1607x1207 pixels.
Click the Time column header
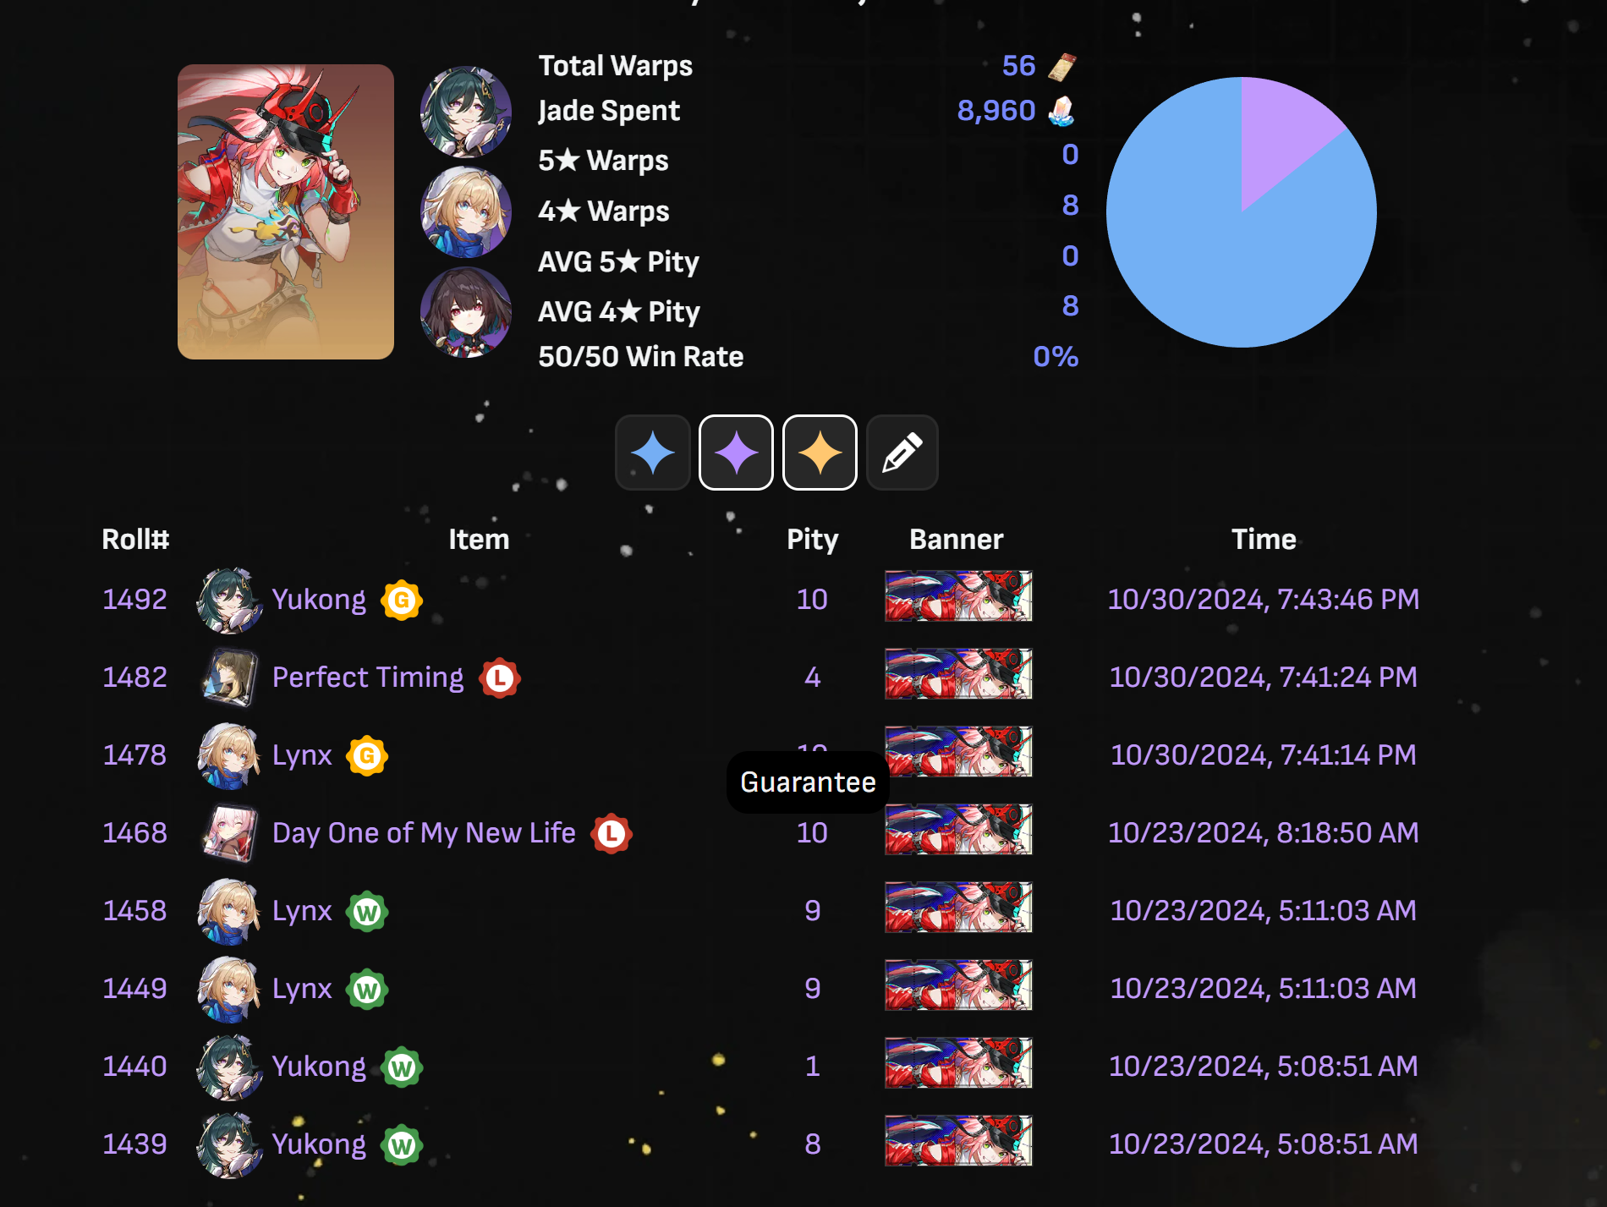click(x=1264, y=539)
